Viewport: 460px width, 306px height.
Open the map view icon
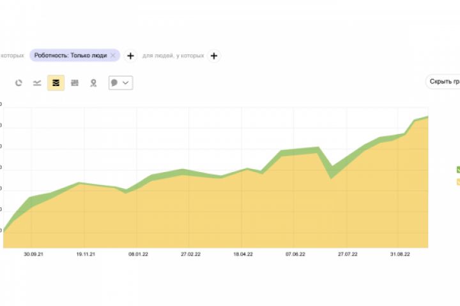(93, 83)
